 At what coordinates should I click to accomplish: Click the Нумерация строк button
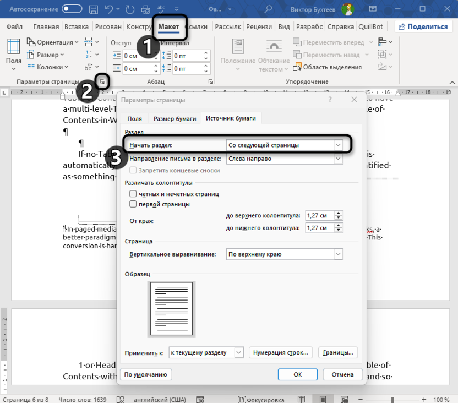281,352
